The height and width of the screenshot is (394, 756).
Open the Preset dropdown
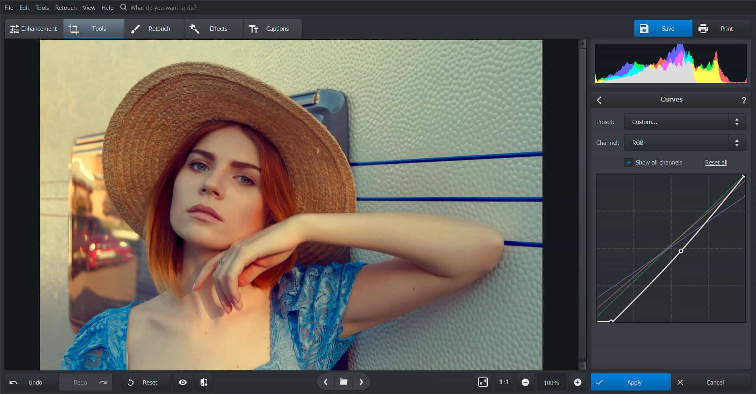pos(736,122)
